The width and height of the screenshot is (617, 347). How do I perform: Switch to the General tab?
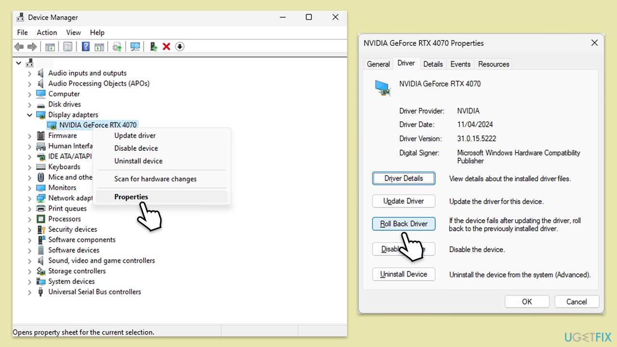coord(378,64)
